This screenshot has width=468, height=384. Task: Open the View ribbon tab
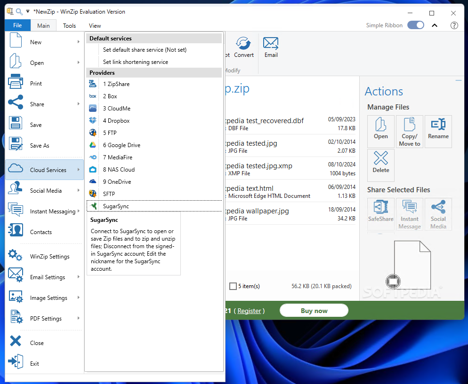(x=95, y=26)
